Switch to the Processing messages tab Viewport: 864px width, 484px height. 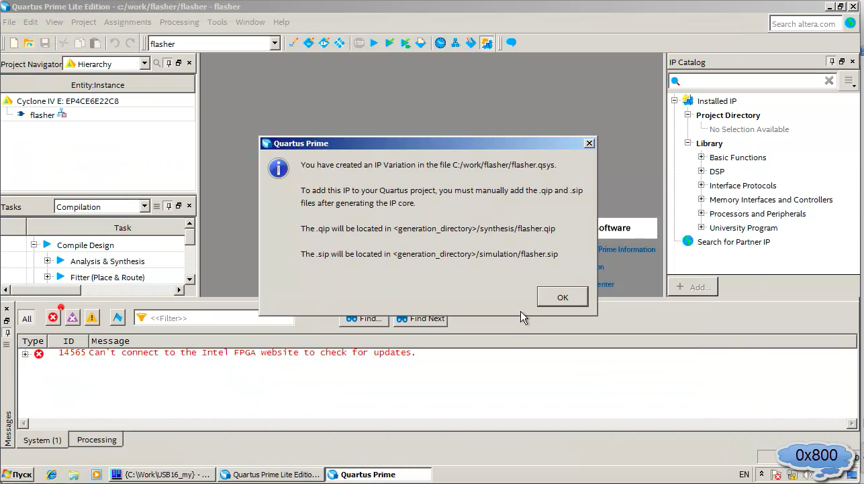97,440
